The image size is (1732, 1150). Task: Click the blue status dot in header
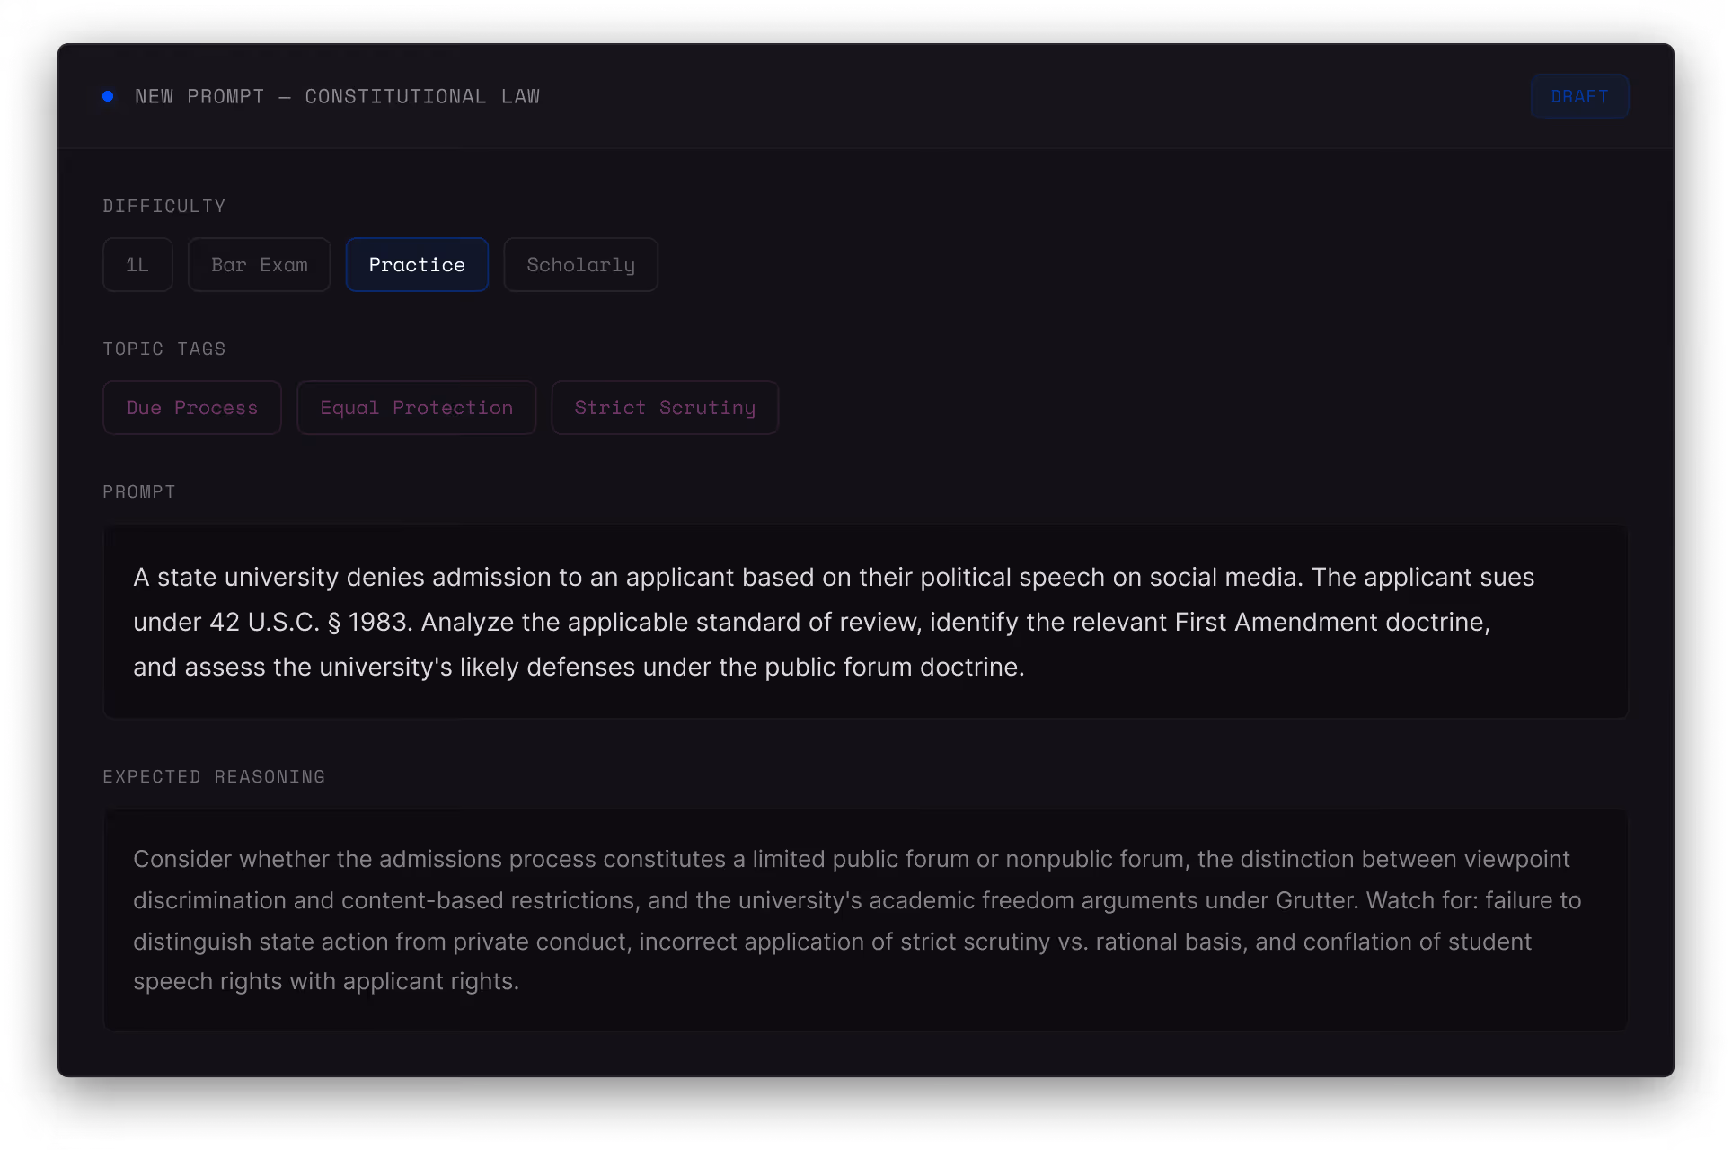point(108,96)
